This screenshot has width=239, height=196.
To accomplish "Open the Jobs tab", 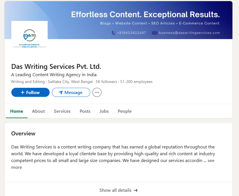I will tap(104, 111).
